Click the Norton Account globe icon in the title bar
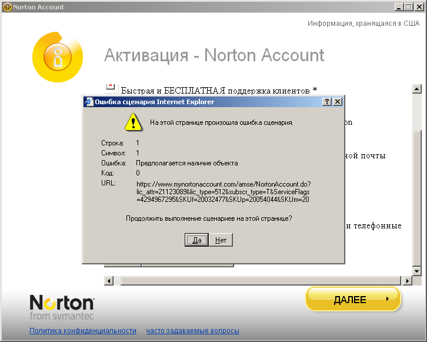 point(8,7)
